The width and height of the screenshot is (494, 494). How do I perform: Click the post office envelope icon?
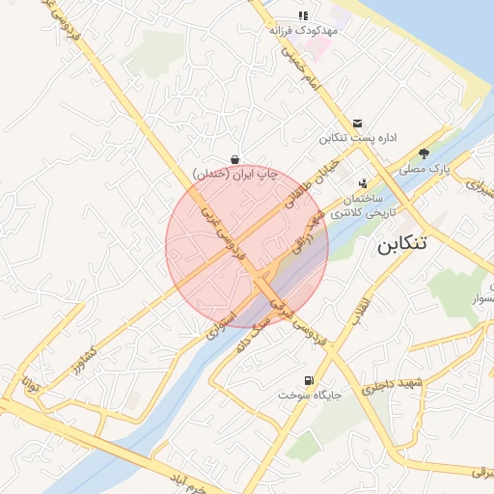pos(357,123)
